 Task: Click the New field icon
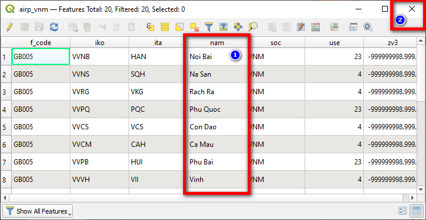272,27
